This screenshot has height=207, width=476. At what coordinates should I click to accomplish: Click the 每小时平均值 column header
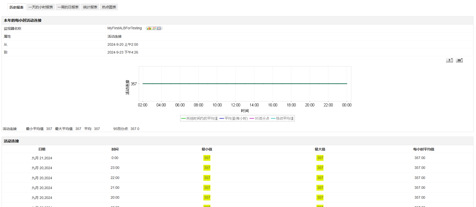coord(424,149)
